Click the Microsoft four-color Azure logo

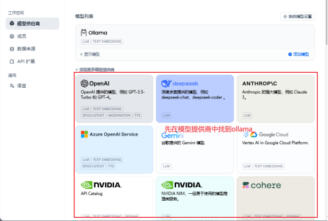click(84, 134)
